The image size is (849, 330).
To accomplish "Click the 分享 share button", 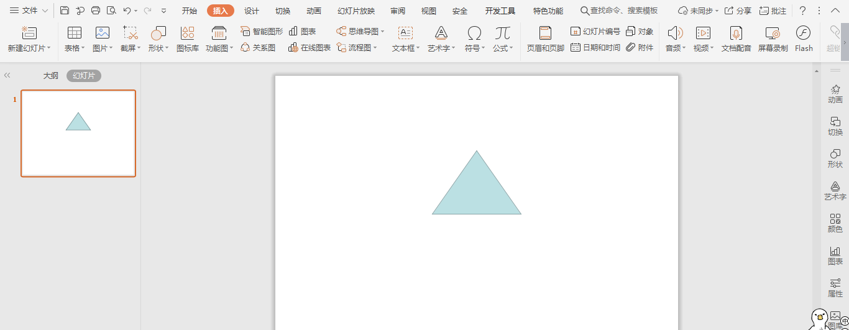I will coord(738,11).
